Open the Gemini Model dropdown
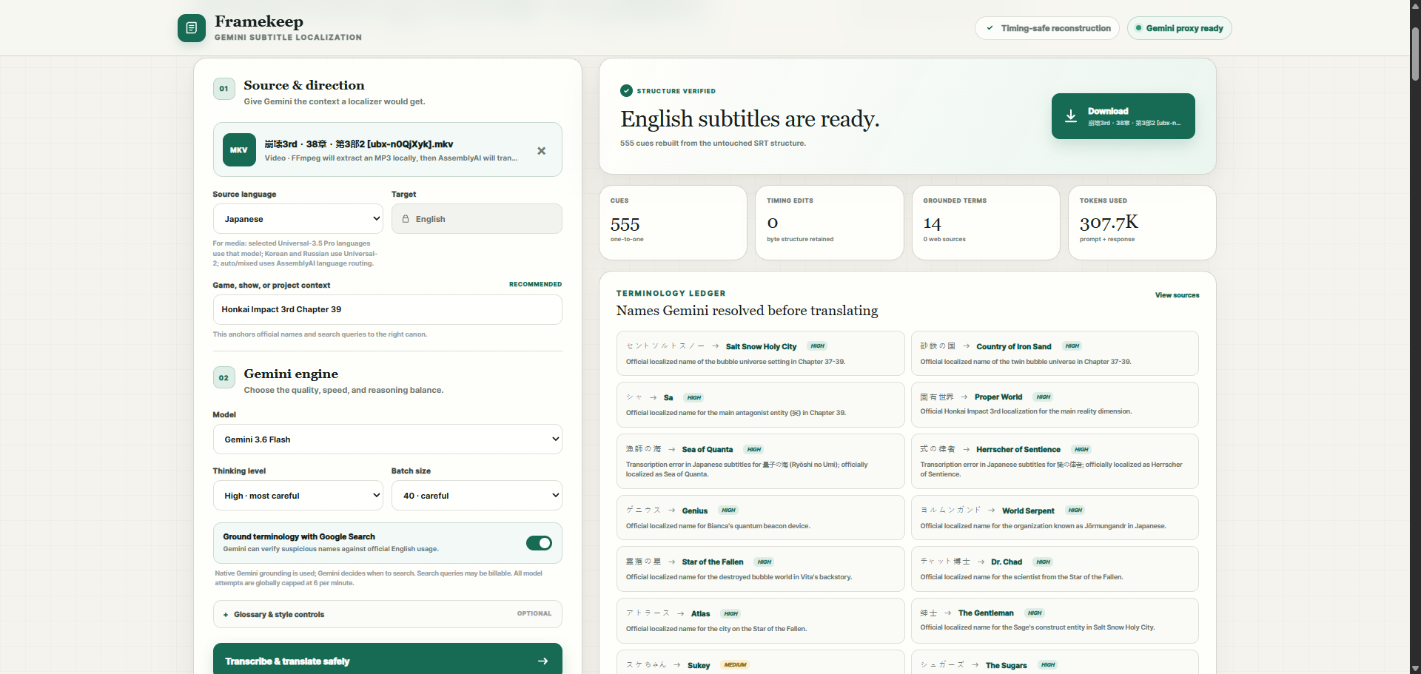This screenshot has height=674, width=1421. point(388,439)
